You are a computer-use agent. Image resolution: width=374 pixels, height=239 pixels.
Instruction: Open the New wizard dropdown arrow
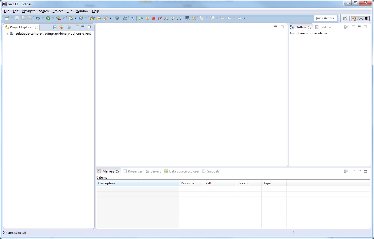[12, 18]
